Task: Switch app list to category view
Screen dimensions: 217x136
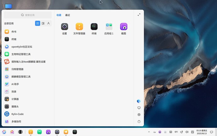Action: pos(43,23)
